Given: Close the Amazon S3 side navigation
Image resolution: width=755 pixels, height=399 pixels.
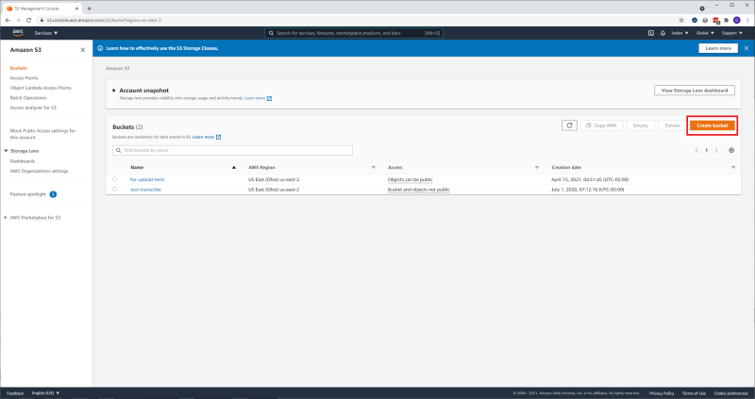Looking at the screenshot, I should [83, 50].
